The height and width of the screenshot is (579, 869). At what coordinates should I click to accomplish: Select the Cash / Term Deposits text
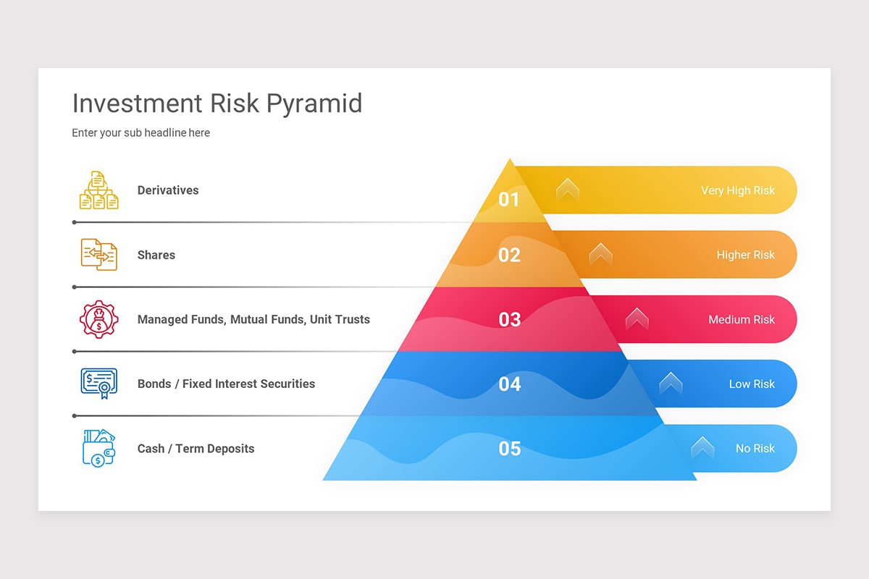tap(196, 449)
